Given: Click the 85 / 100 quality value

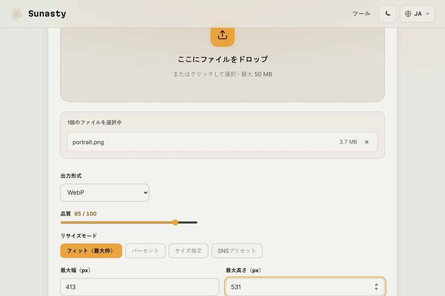Looking at the screenshot, I should tap(85, 214).
